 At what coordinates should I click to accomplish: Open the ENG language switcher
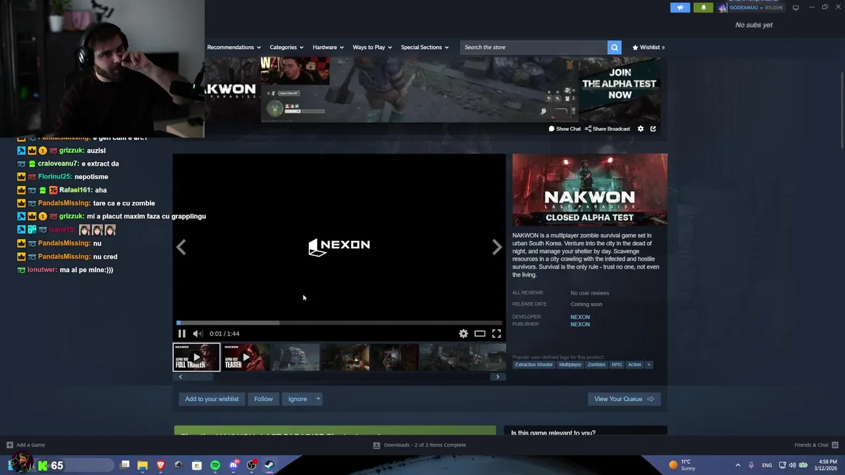(767, 466)
